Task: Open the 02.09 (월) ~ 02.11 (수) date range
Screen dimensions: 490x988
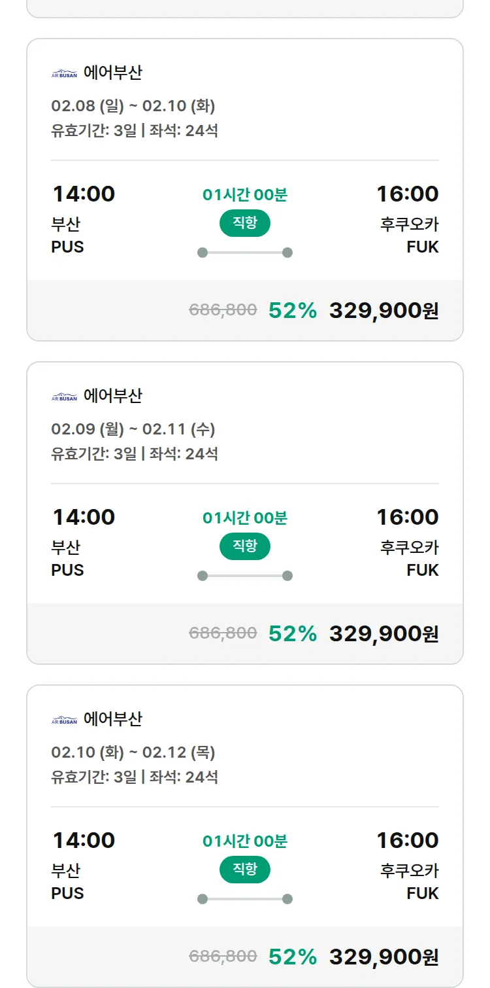Action: point(133,429)
